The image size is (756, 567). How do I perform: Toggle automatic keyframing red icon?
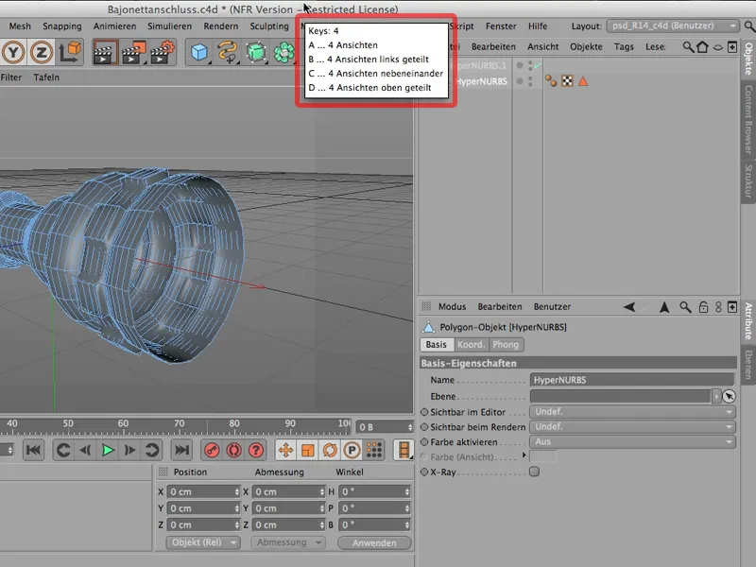pos(233,451)
